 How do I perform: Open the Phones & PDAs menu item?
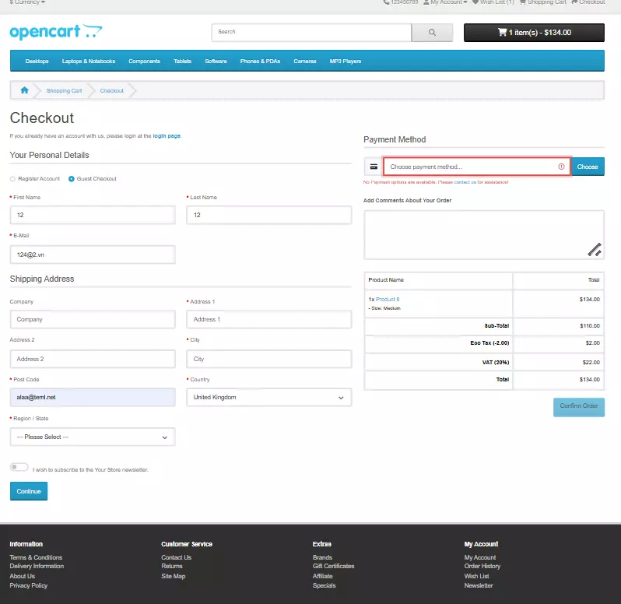(260, 61)
